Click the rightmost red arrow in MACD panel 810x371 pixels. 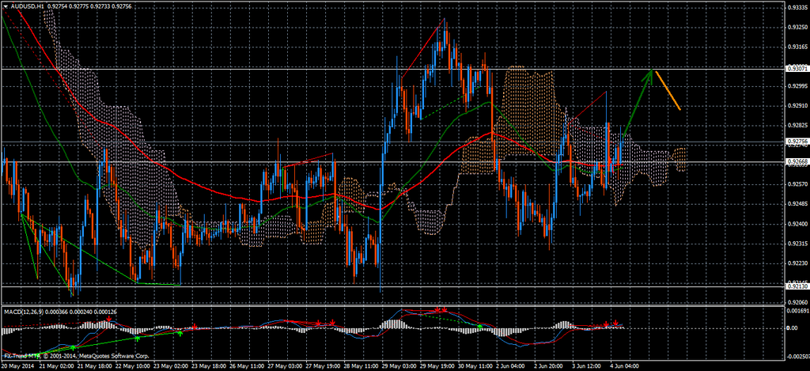coord(616,323)
